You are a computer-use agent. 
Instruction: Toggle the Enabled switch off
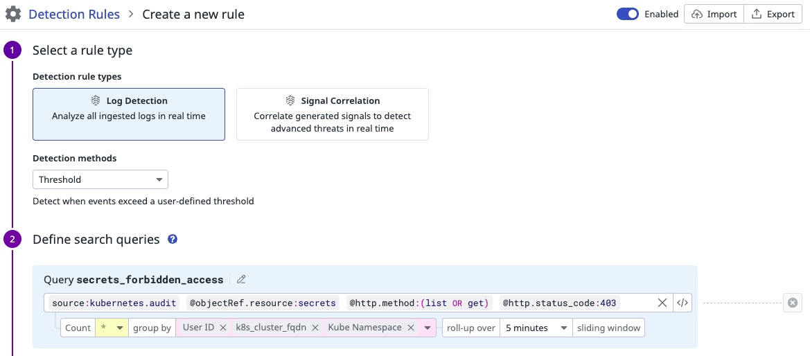click(x=627, y=14)
